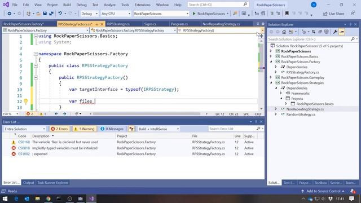Click the Undo arrow icon

click(60, 14)
